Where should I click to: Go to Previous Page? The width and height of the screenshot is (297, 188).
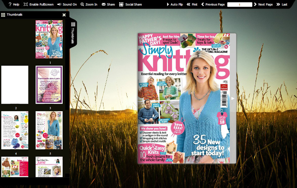(213, 4)
